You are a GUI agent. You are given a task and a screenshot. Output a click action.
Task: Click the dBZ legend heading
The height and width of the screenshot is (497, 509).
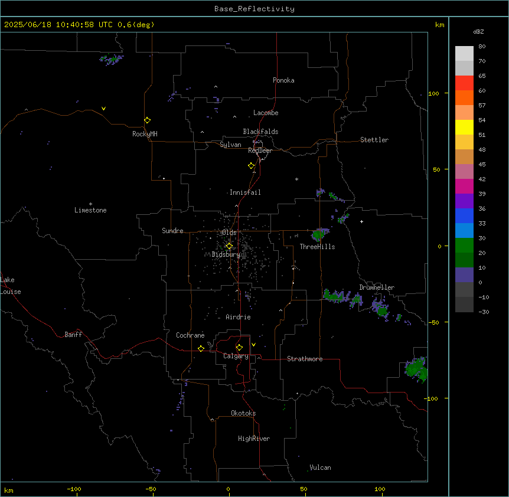(478, 31)
